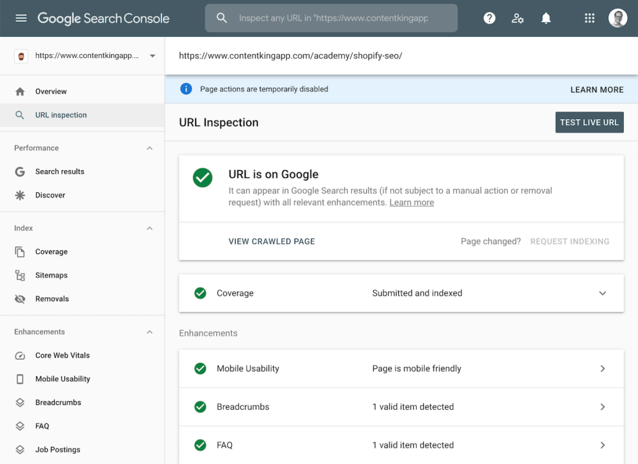The width and height of the screenshot is (638, 464).
Task: Open the VIEW CRAWLED PAGE link
Action: [x=272, y=241]
